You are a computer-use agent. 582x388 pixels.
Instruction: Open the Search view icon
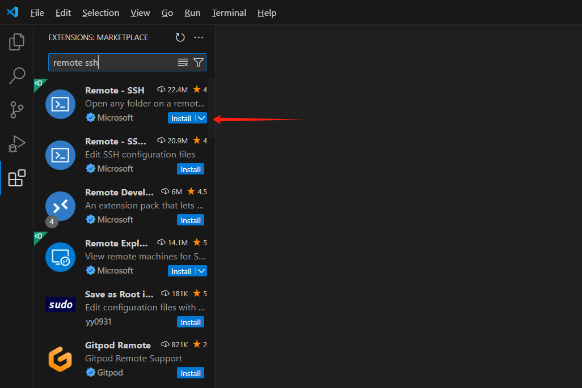17,75
